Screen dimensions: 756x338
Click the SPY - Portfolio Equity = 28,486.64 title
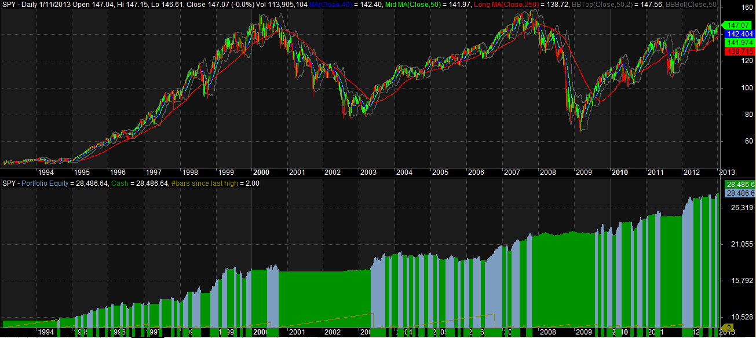click(x=55, y=183)
